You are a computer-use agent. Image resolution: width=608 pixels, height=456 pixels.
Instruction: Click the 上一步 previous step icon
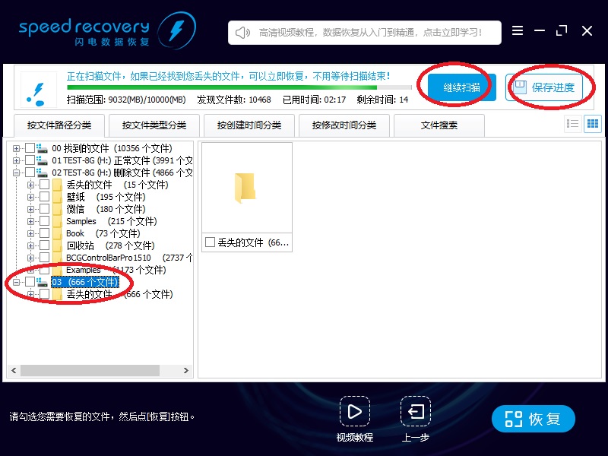tap(415, 413)
